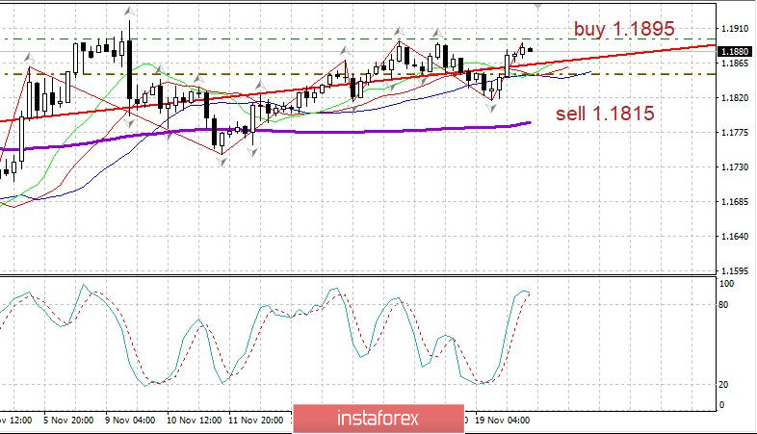757x434 pixels.
Task: Click the 1.1730 price axis label
Action: point(734,167)
